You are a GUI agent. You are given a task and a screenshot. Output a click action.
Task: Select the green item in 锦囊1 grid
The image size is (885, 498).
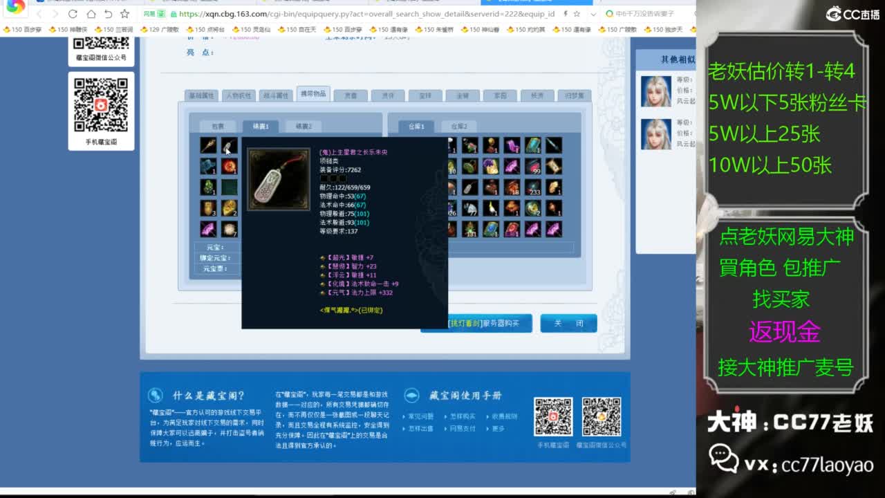[x=208, y=187]
